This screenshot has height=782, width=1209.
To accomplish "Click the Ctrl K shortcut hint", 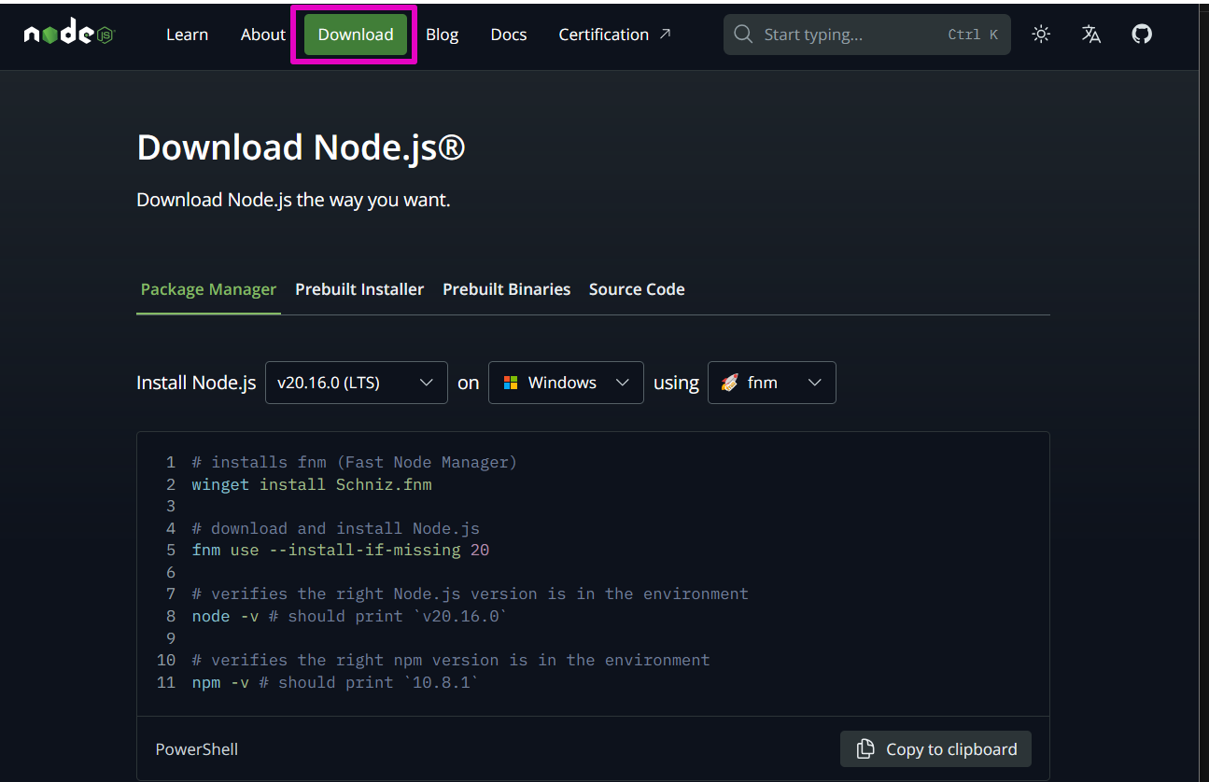I will [x=973, y=35].
